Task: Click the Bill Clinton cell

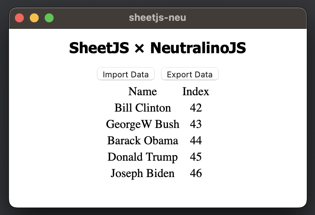Action: [143, 108]
